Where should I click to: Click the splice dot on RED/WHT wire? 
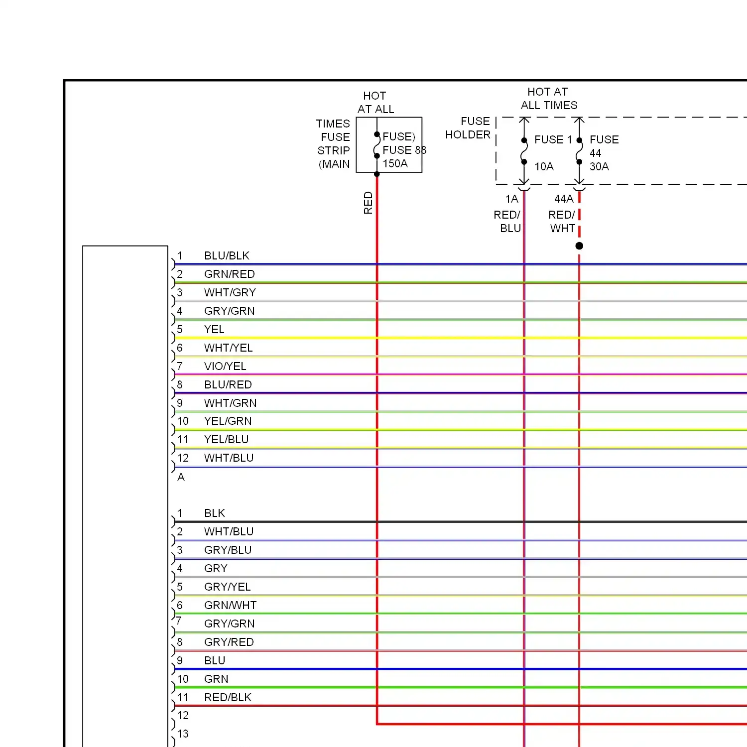(579, 246)
